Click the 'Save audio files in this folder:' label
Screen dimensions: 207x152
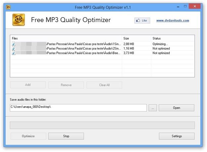point(28,99)
